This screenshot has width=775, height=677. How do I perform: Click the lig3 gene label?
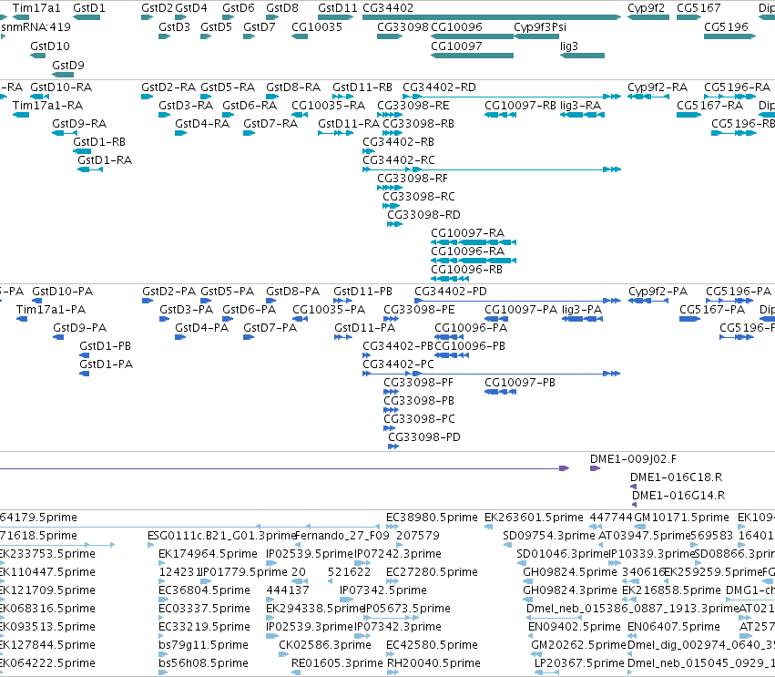[x=569, y=46]
